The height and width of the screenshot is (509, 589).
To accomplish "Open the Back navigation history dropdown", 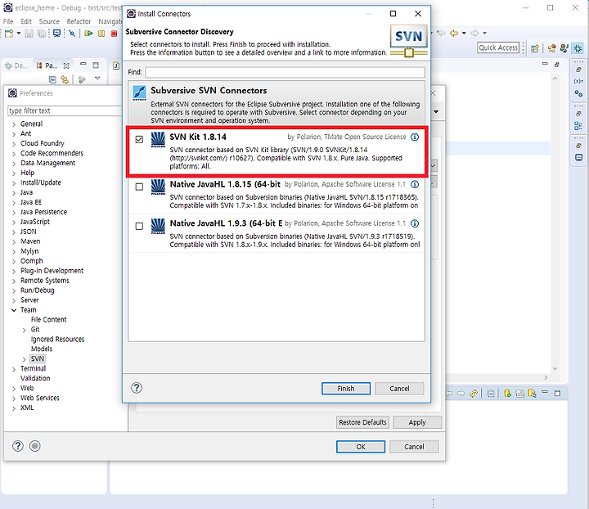I will pyautogui.click(x=464, y=34).
